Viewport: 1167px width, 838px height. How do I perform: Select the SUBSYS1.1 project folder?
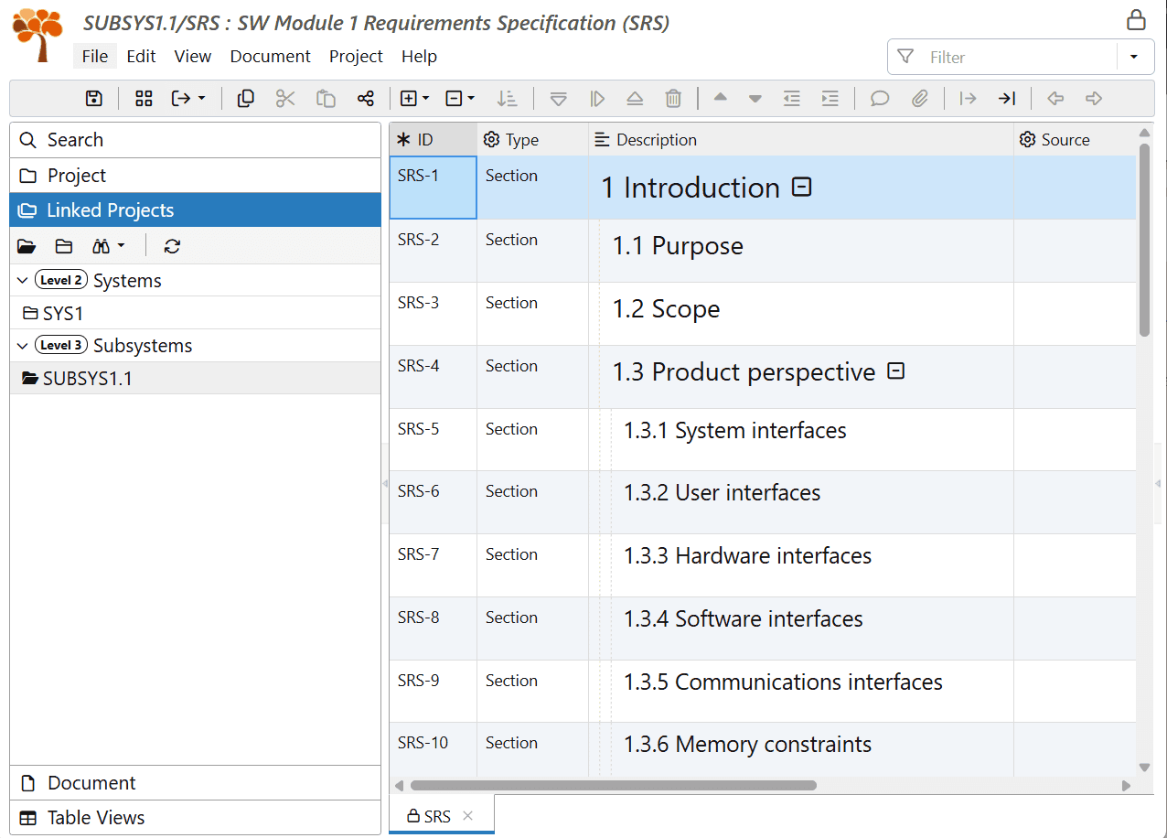195,378
